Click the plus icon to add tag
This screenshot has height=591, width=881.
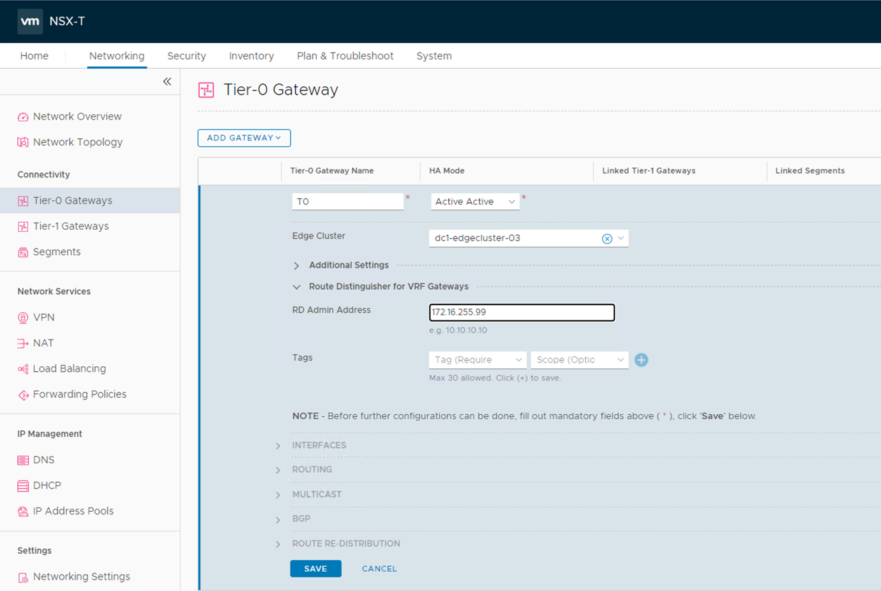coord(641,360)
